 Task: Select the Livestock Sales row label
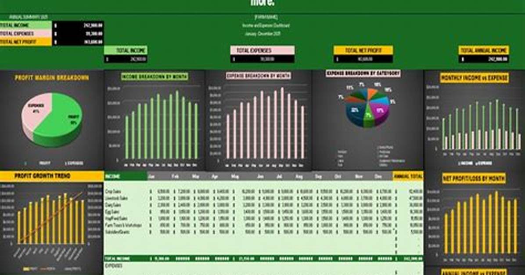pos(116,198)
